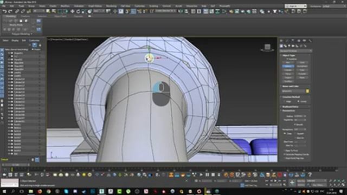Click the Redo arrow in main toolbar
This screenshot has height=195, width=347.
10,11
